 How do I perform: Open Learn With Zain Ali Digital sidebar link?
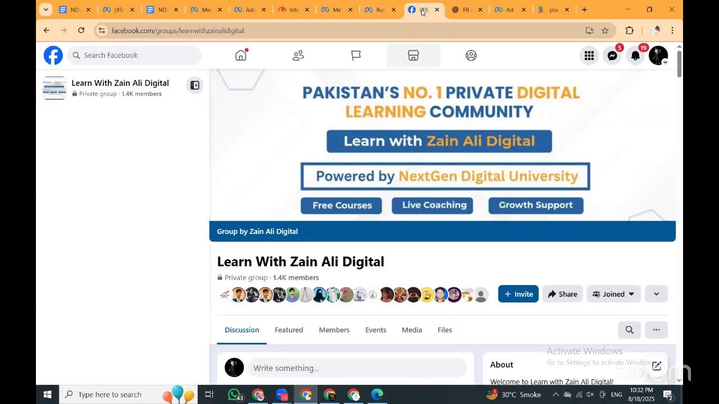coord(120,83)
